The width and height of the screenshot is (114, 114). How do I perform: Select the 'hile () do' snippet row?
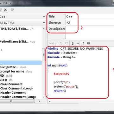coord(21,80)
